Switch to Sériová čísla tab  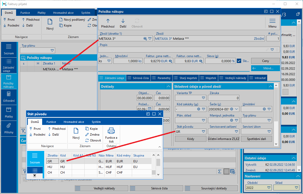click(x=138, y=78)
